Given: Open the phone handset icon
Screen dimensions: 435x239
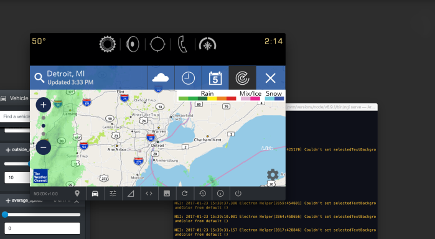Looking at the screenshot, I should [x=182, y=44].
